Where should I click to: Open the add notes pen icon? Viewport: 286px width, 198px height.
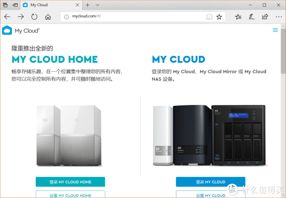[252, 17]
